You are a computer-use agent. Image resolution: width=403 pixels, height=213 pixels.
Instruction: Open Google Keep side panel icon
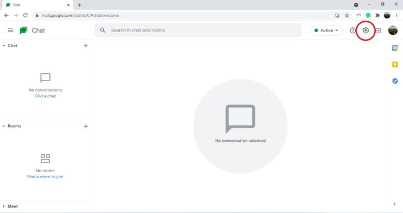click(x=395, y=64)
